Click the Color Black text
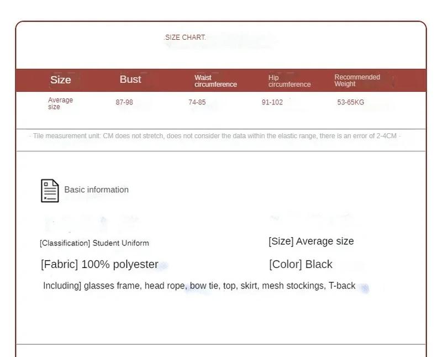 pos(301,264)
